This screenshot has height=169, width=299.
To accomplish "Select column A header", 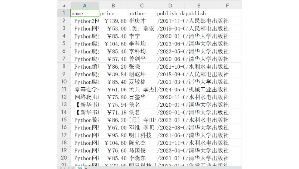I will (85, 6).
